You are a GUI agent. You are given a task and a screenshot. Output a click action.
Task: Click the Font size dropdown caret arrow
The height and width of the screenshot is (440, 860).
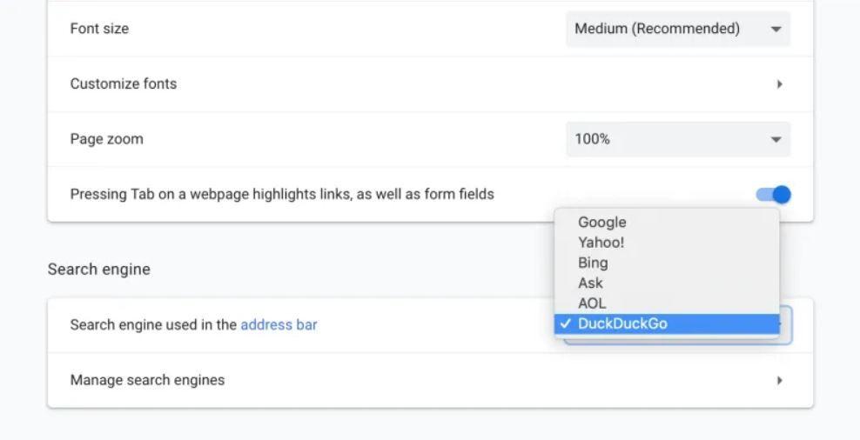[775, 30]
